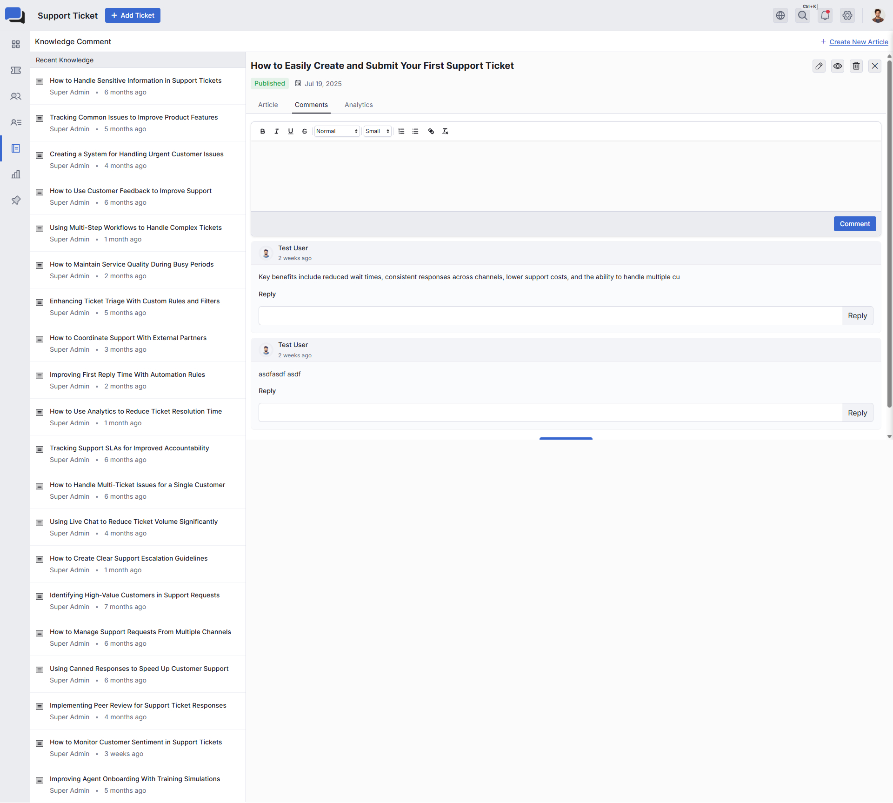This screenshot has height=803, width=893.
Task: Click reply input under asdfasdf comment
Action: 550,413
